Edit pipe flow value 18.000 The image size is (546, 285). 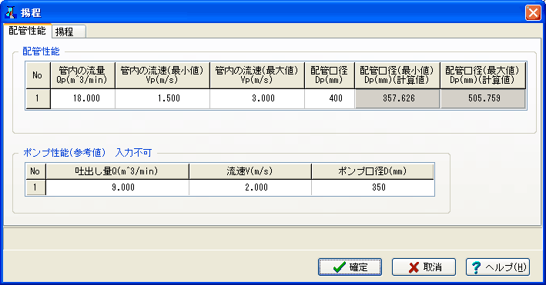[83, 98]
